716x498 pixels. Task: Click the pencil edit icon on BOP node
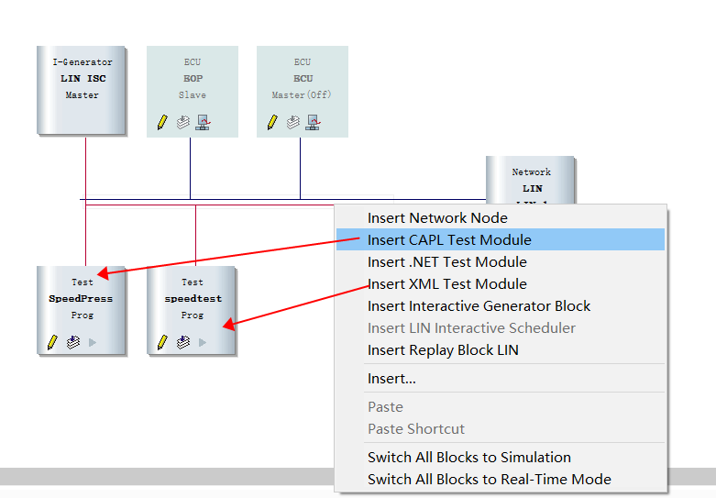pos(162,123)
